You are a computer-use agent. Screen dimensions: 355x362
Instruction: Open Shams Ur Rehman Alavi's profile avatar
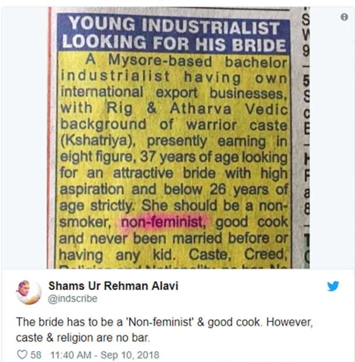29,292
